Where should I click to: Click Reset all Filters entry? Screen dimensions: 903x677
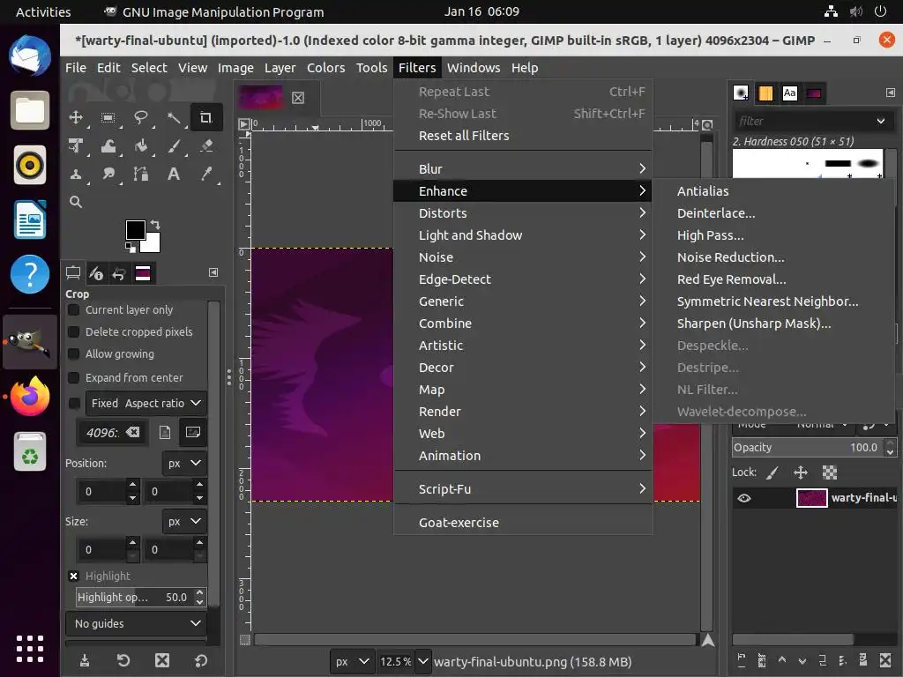(x=523, y=135)
